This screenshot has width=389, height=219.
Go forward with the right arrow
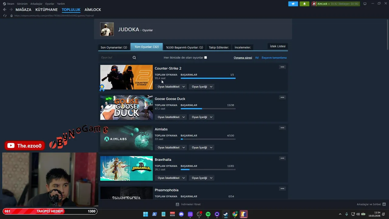coord(11,10)
